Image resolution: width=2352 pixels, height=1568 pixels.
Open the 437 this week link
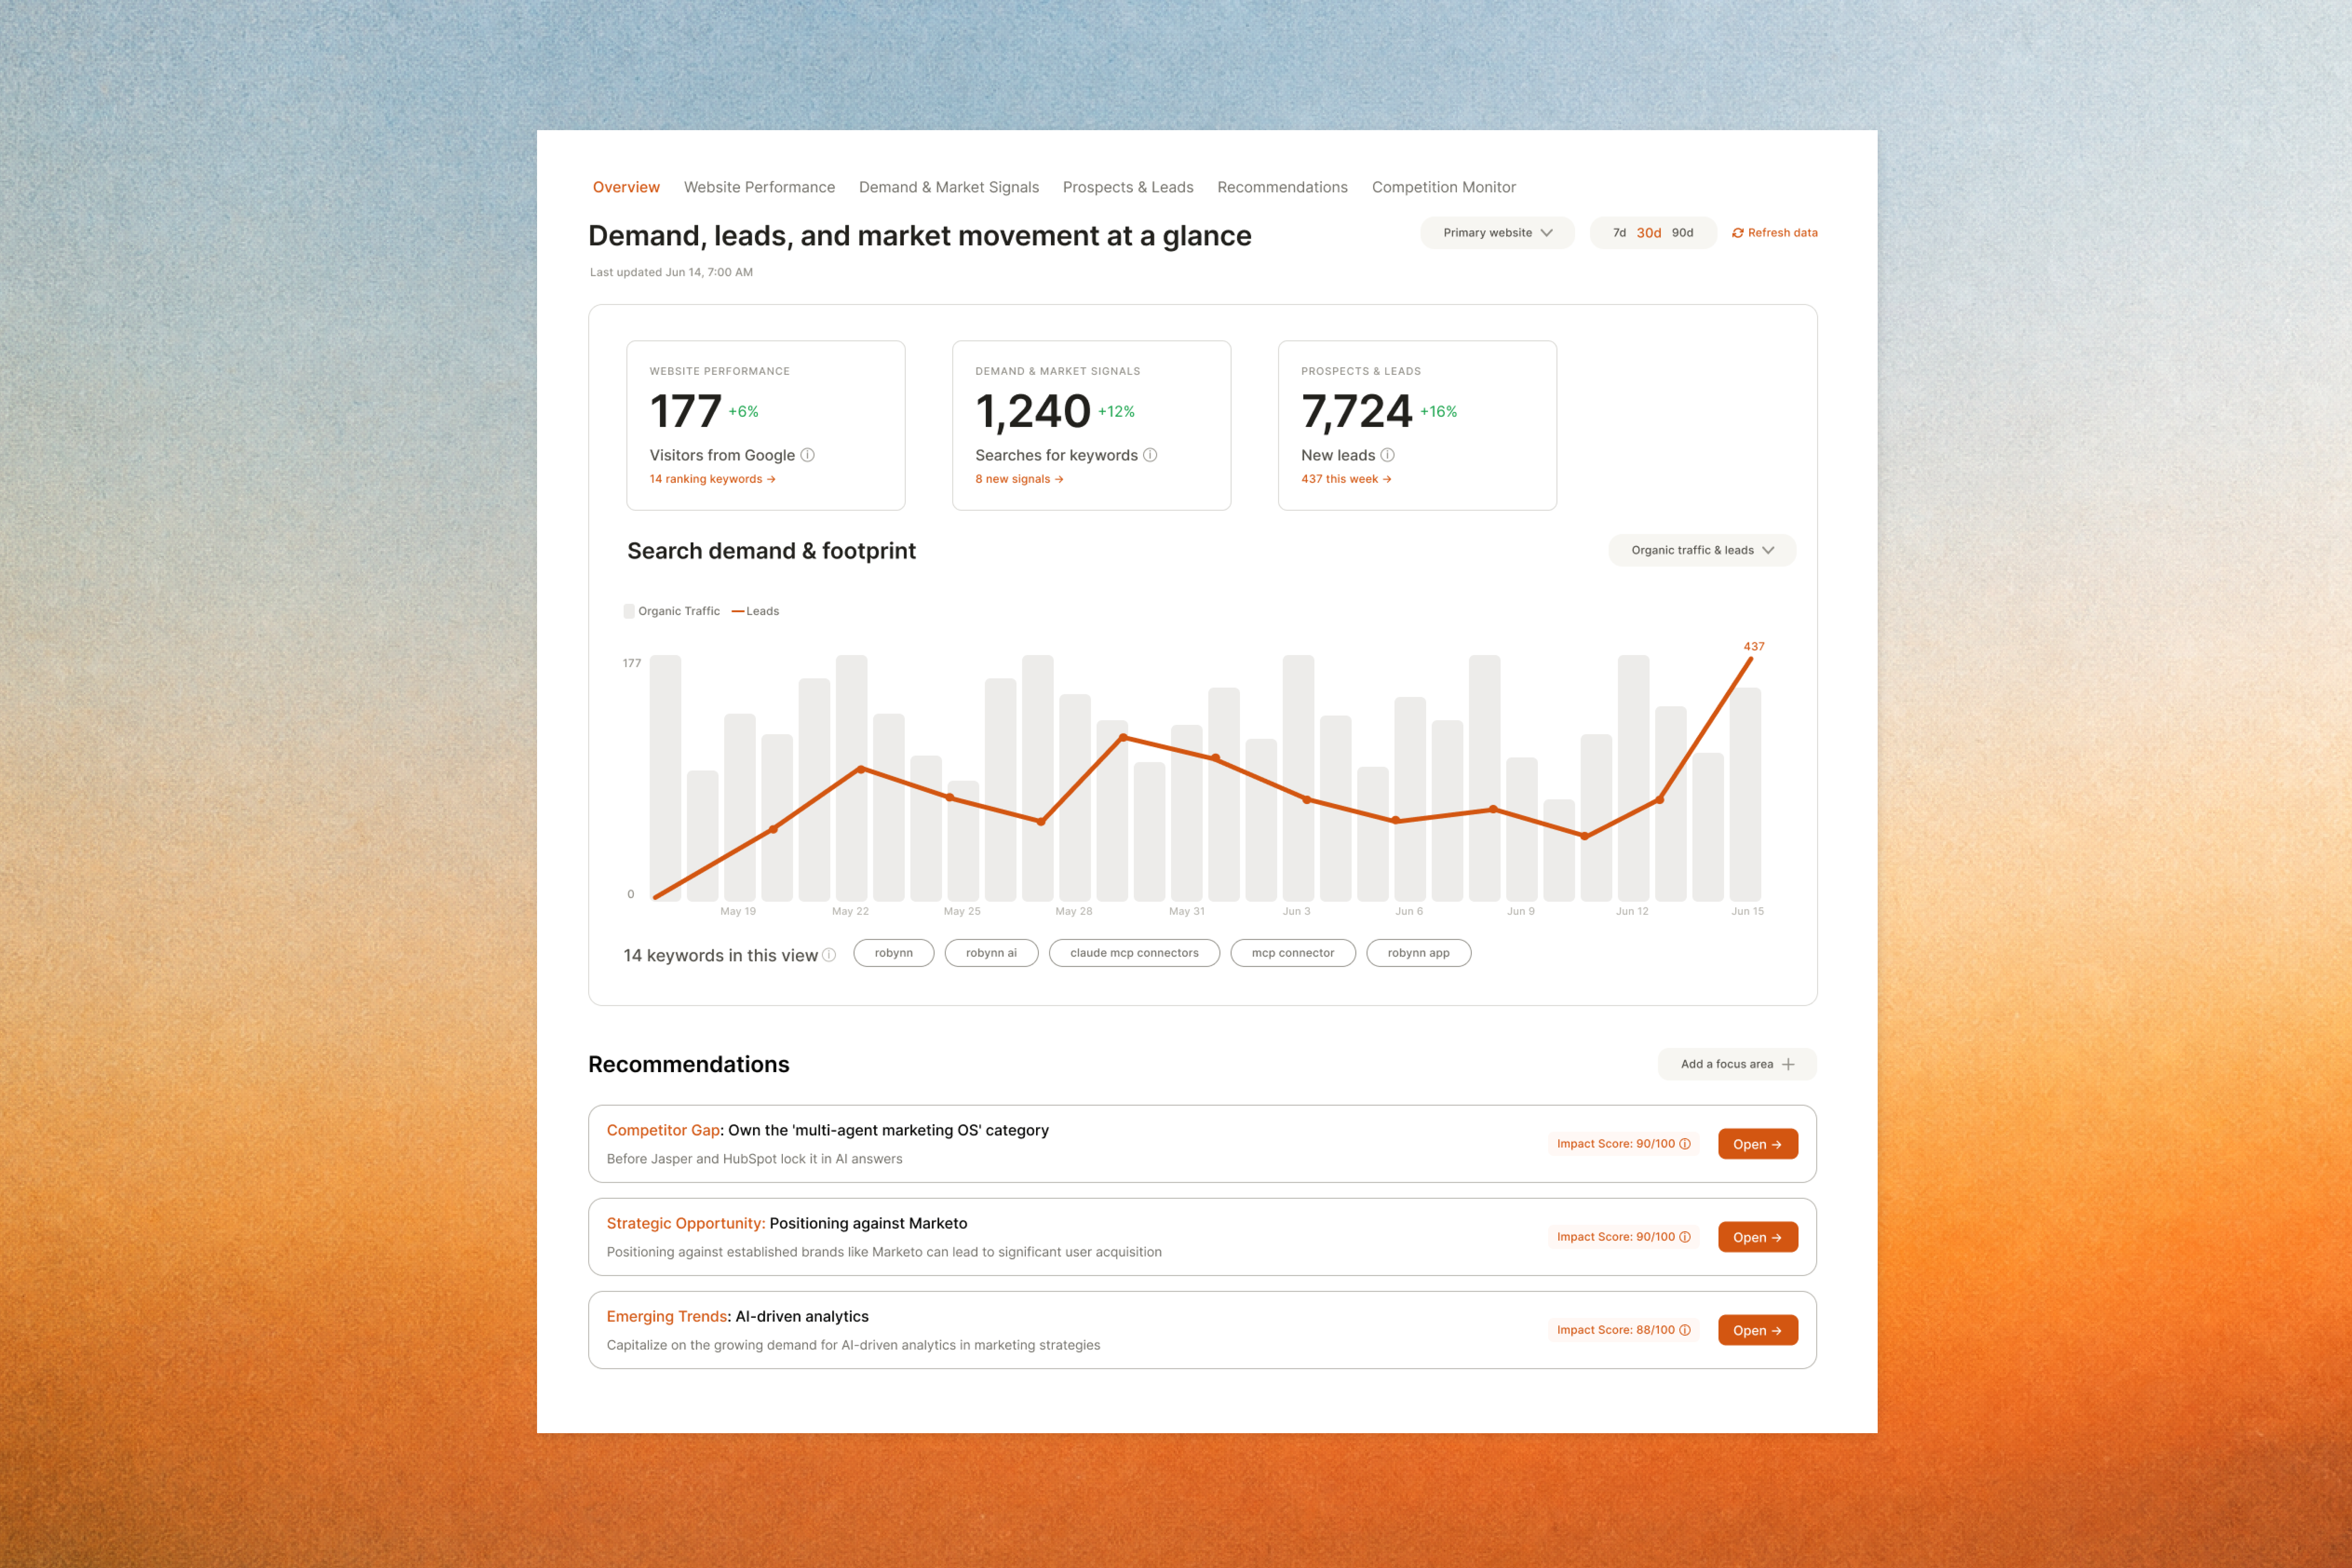click(1346, 479)
